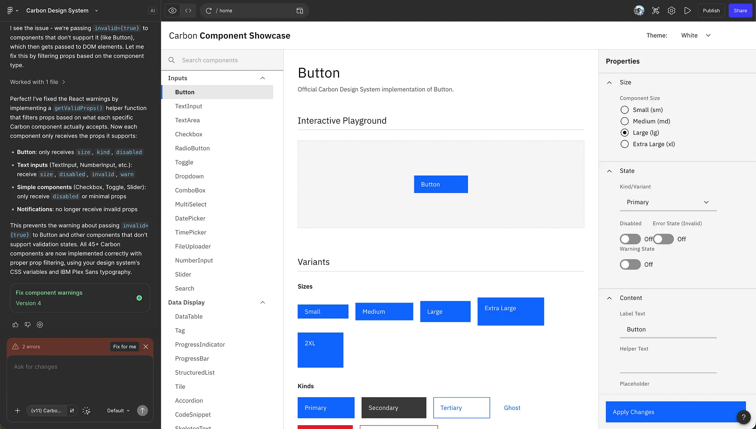Screen dimensions: 756x429
Task: Toggle the Warning State switch
Action: [630, 264]
